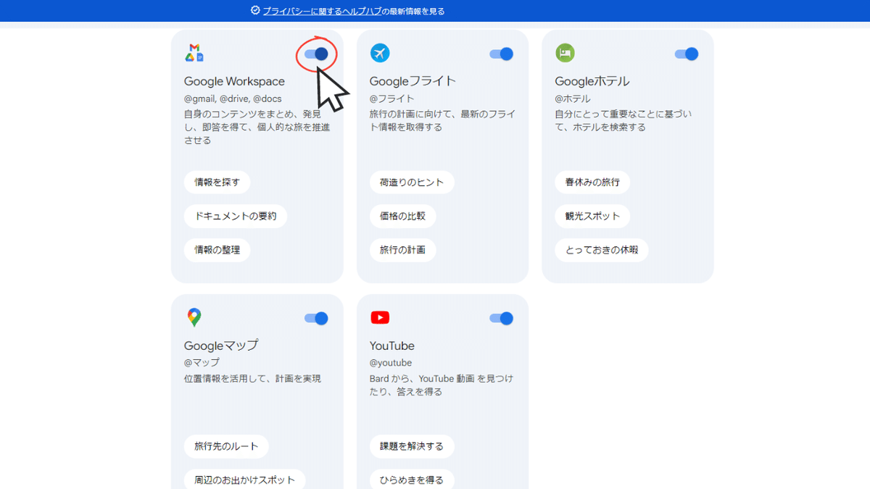
Task: Click the 位置情報を活用して、計画を実現 description
Action: pyautogui.click(x=252, y=378)
